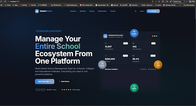Click the 2,500+ schools floating gray badge
The image size is (196, 106).
coord(102,64)
